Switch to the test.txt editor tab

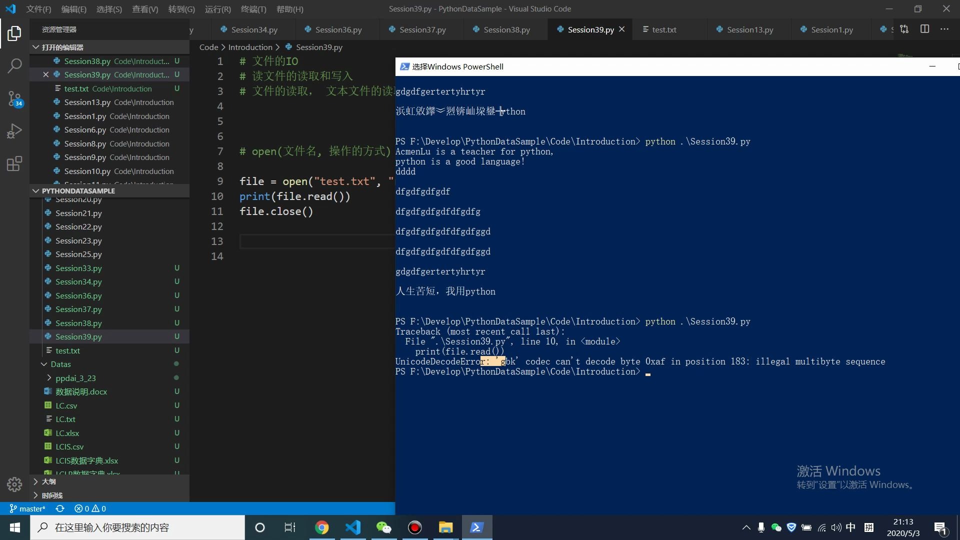point(663,29)
